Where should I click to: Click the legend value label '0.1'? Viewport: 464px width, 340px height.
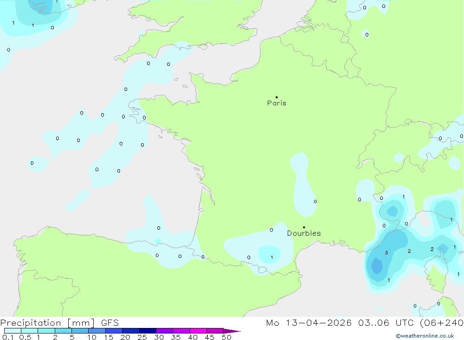pyautogui.click(x=8, y=337)
